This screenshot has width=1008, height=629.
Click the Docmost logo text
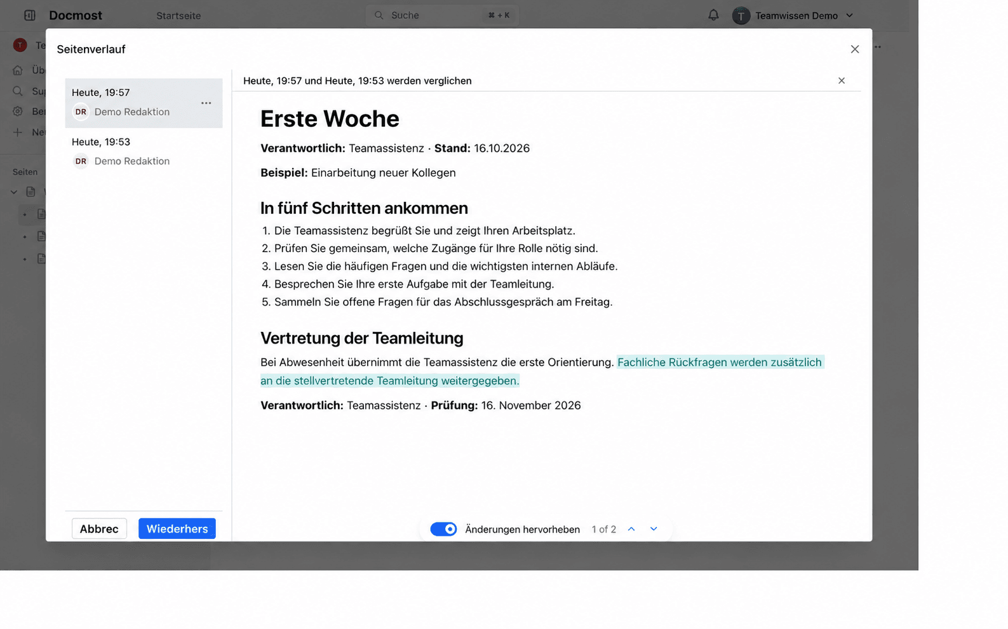(76, 15)
